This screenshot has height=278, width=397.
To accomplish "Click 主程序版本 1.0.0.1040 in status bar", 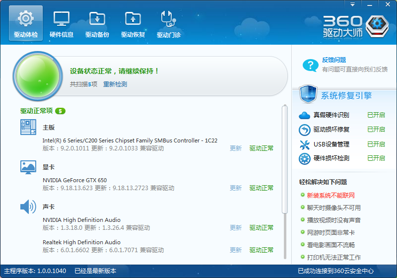I will pos(35,271).
